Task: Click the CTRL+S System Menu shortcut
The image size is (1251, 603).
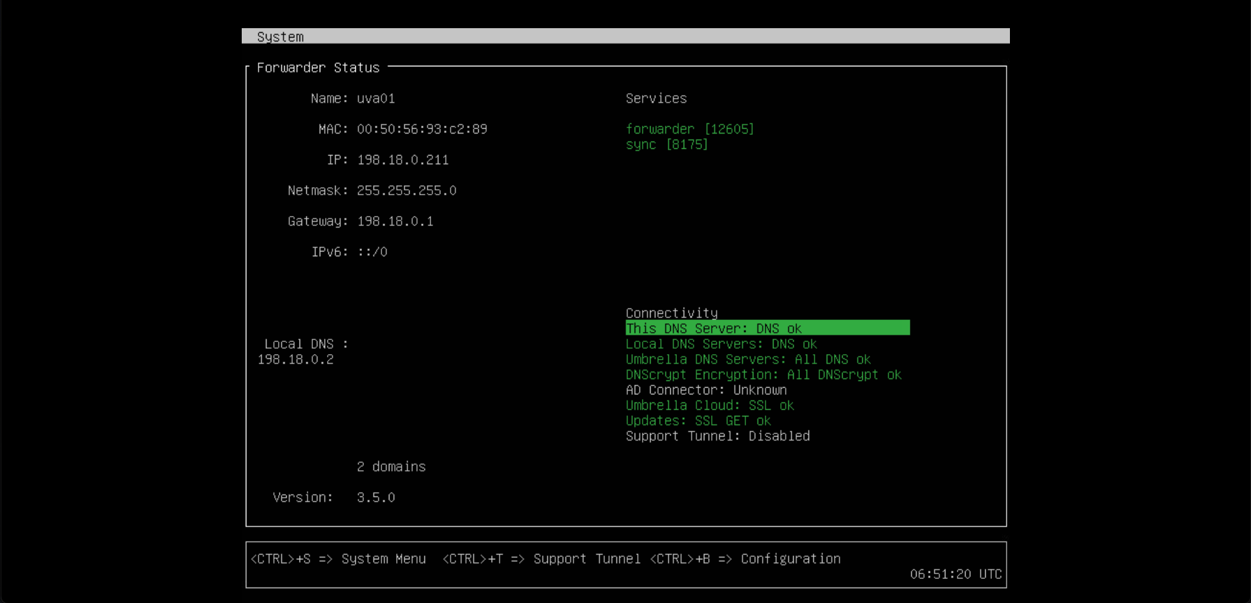Action: point(338,559)
